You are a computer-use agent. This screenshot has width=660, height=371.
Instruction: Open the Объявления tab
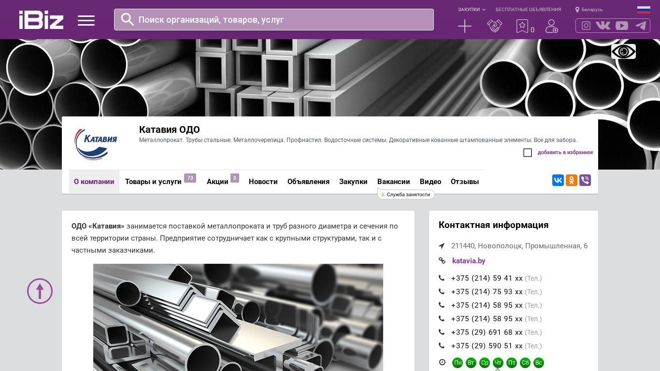[x=308, y=182]
